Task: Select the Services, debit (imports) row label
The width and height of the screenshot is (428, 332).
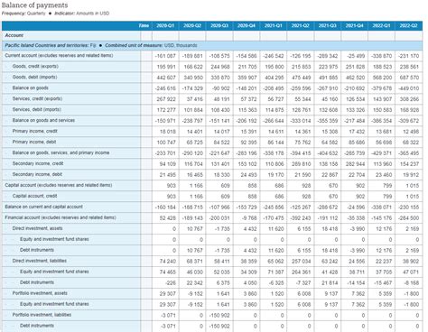Action: [37, 109]
